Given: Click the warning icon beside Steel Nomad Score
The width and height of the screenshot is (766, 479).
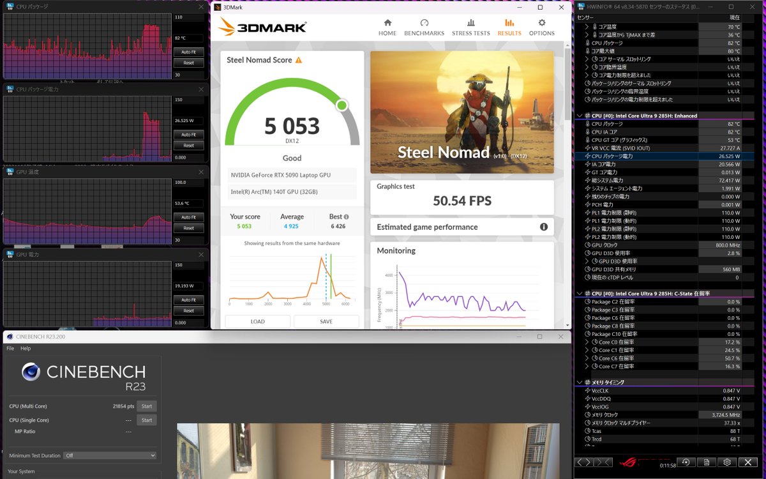Looking at the screenshot, I should pos(298,60).
